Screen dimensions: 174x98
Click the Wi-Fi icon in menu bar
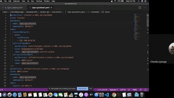click(115, 1)
